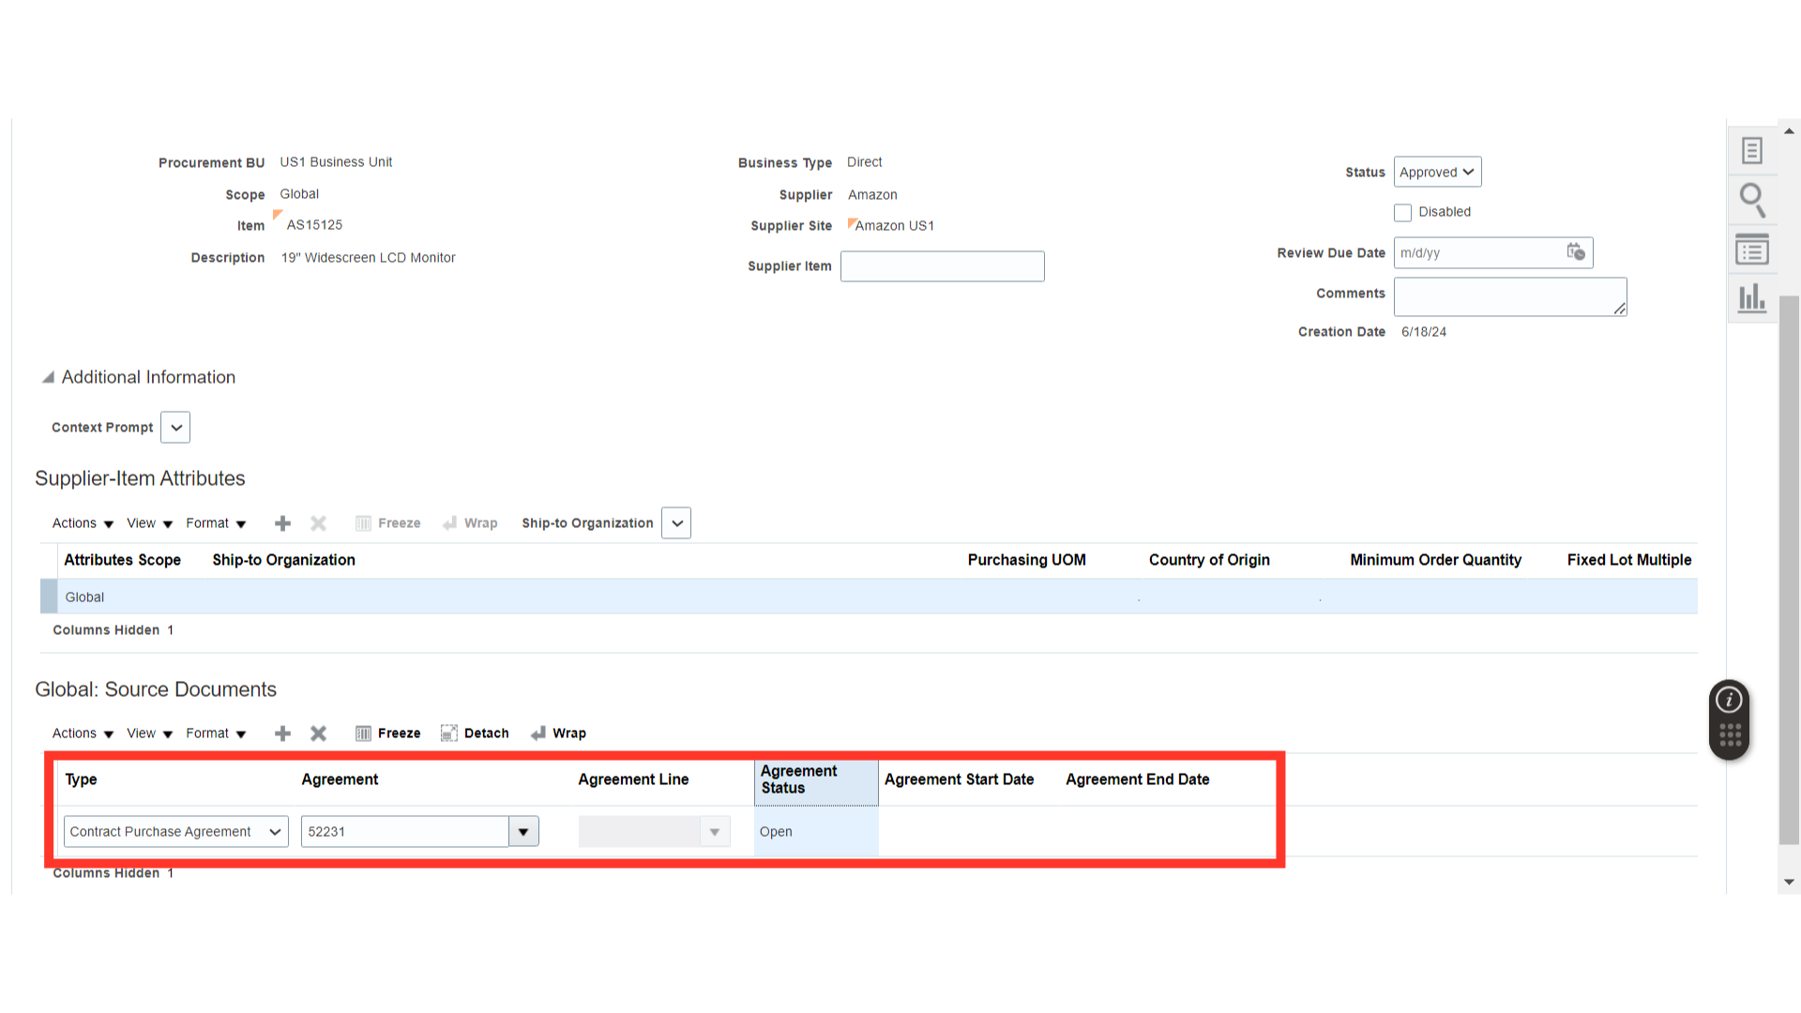Click the Purchasing UOM column header
The image size is (1801, 1013).
pos(1026,560)
